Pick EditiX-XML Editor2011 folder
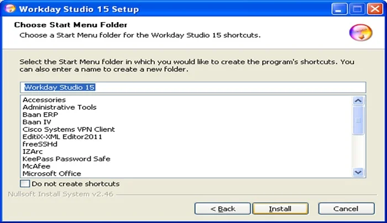The height and width of the screenshot is (223, 387). [62, 137]
